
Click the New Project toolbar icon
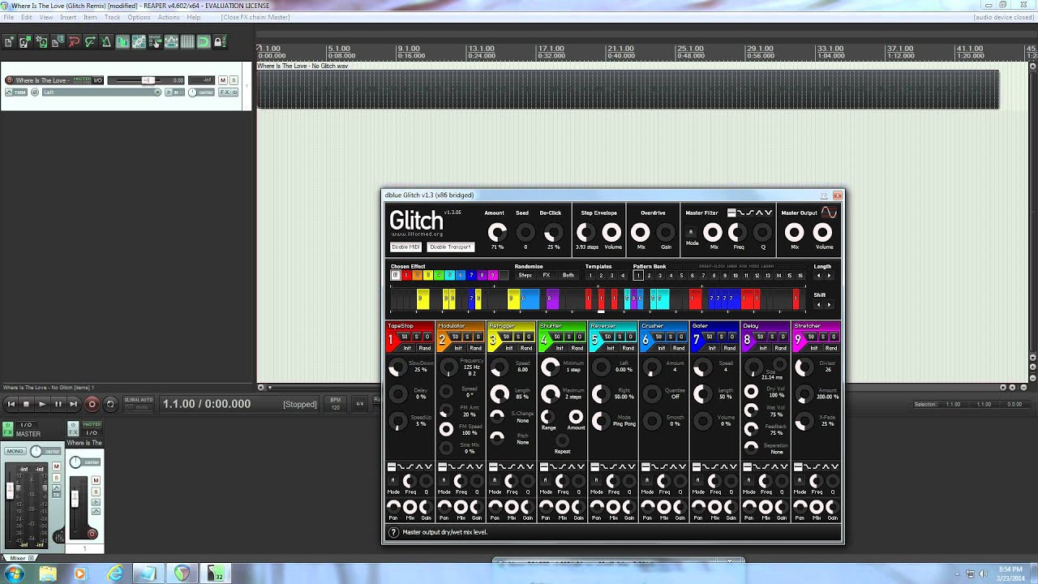click(x=9, y=41)
